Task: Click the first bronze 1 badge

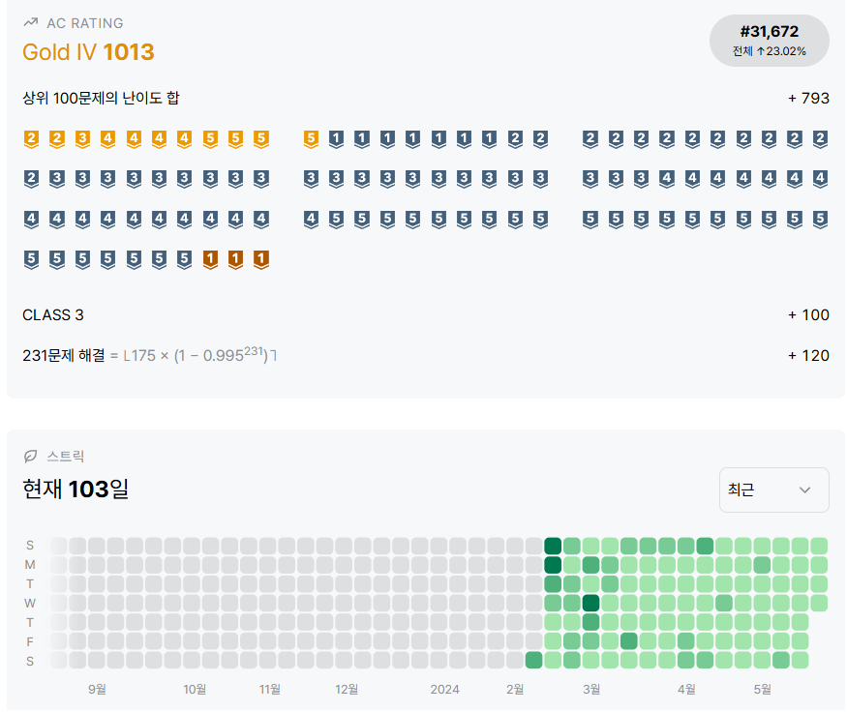Action: (210, 259)
